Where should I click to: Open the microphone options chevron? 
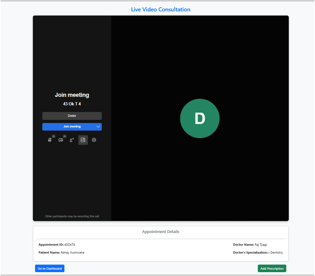pos(54,136)
